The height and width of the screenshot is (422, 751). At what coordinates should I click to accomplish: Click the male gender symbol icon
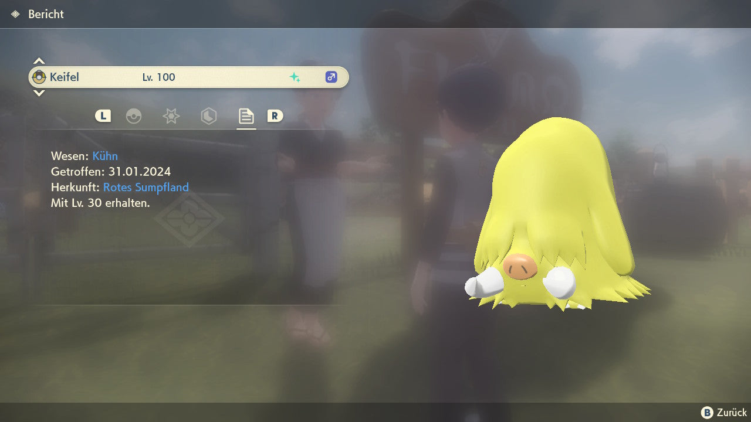point(331,77)
